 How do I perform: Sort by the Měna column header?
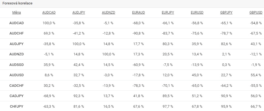pos(16,13)
